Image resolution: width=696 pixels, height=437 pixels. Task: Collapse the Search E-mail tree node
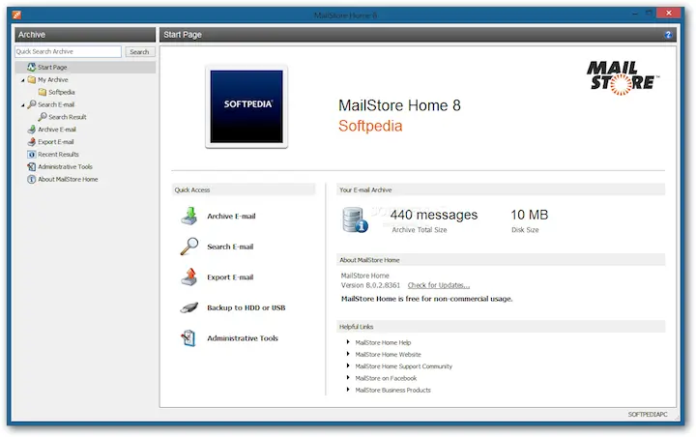pyautogui.click(x=22, y=104)
